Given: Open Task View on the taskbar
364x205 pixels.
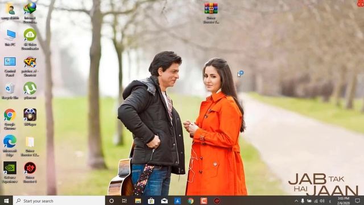Looking at the screenshot, I should pyautogui.click(x=125, y=201).
